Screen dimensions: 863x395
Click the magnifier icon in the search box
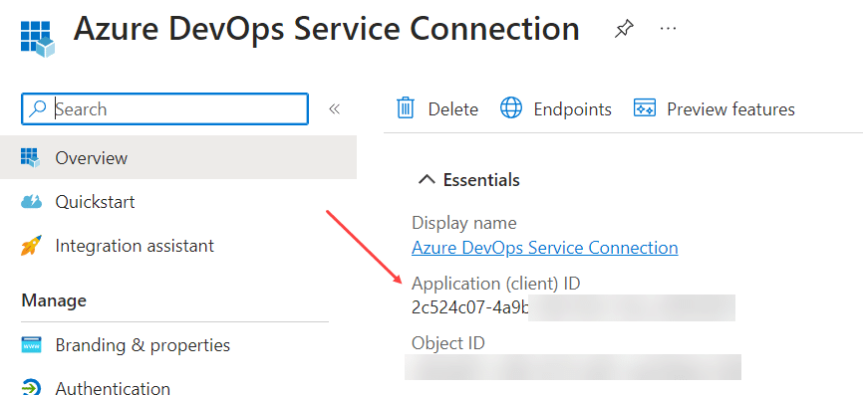point(38,108)
